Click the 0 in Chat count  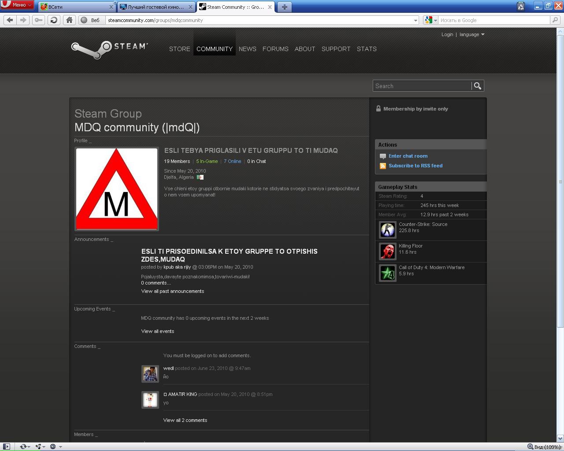tap(256, 161)
